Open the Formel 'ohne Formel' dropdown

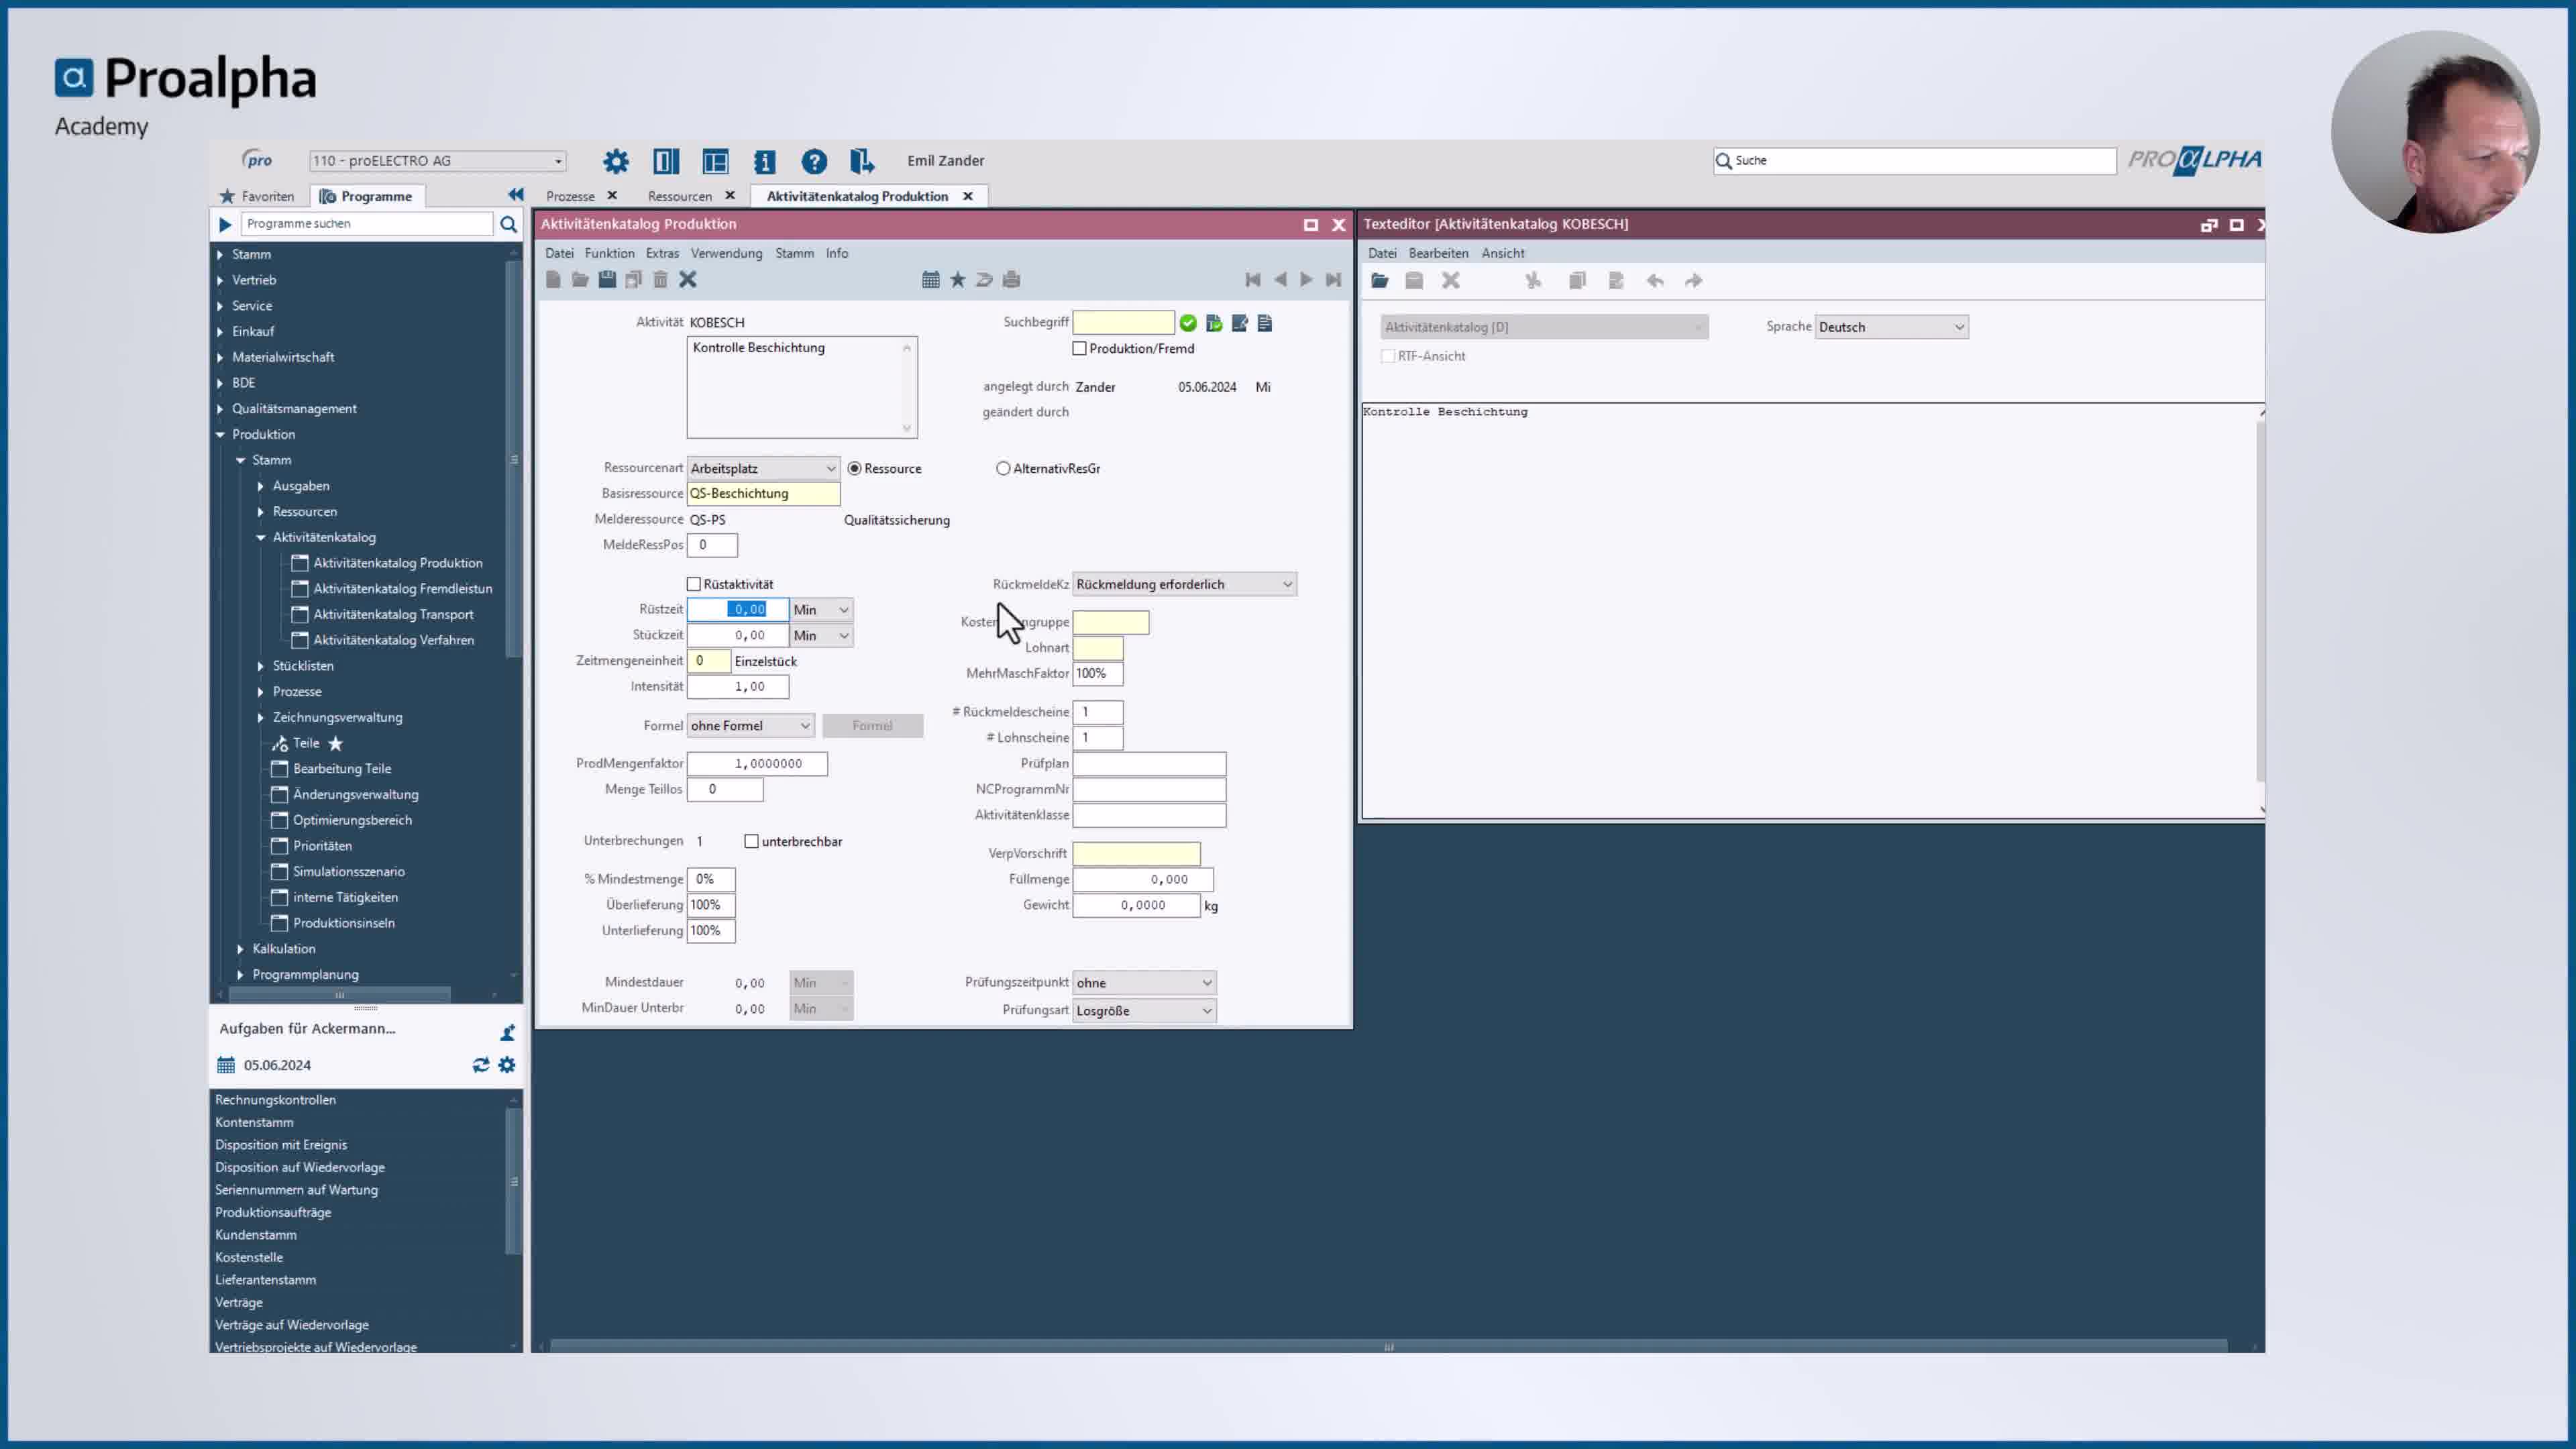click(x=750, y=726)
